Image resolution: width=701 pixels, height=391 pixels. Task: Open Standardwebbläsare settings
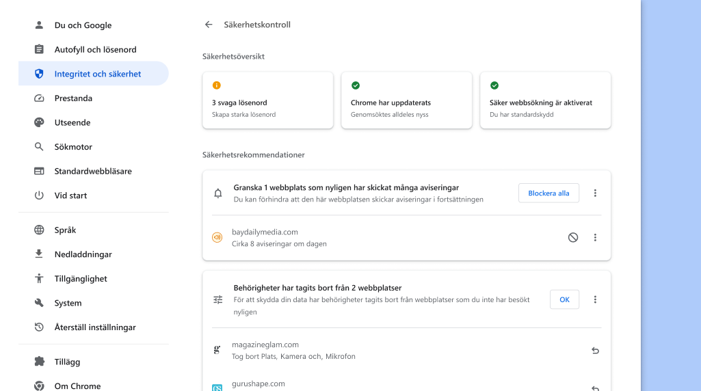pyautogui.click(x=94, y=171)
